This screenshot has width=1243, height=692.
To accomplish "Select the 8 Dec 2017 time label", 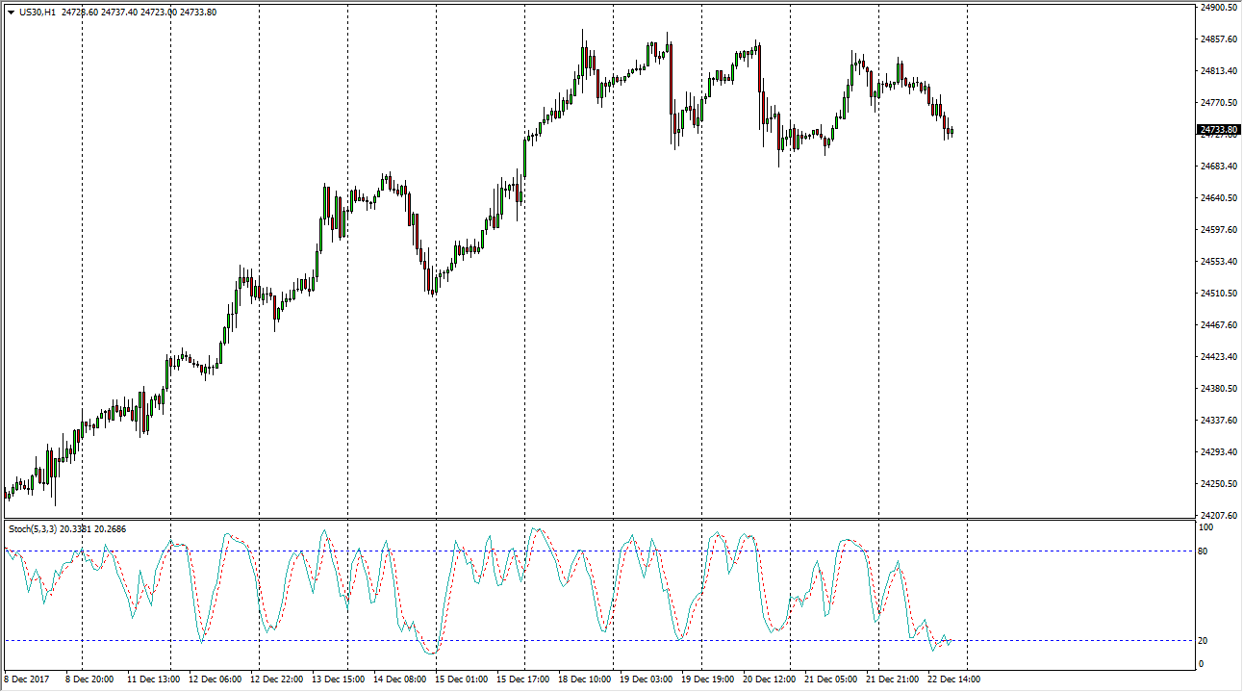I will pyautogui.click(x=27, y=679).
